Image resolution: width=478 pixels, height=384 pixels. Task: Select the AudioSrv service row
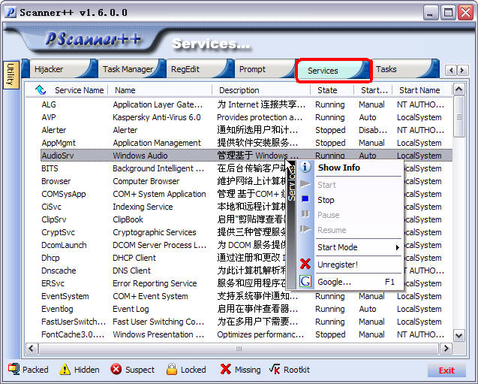coord(246,156)
